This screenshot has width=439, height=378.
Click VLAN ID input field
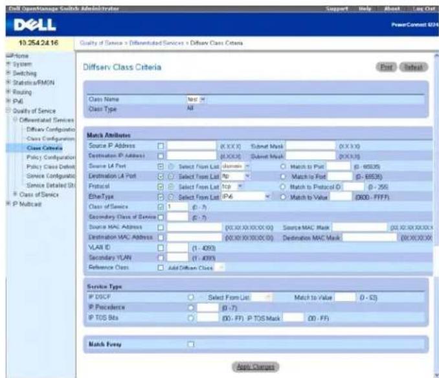tap(177, 248)
